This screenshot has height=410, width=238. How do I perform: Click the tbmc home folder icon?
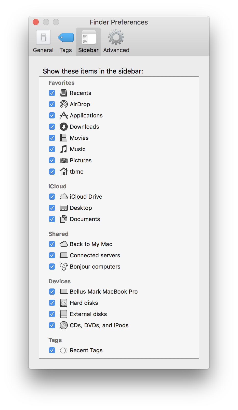pyautogui.click(x=63, y=171)
